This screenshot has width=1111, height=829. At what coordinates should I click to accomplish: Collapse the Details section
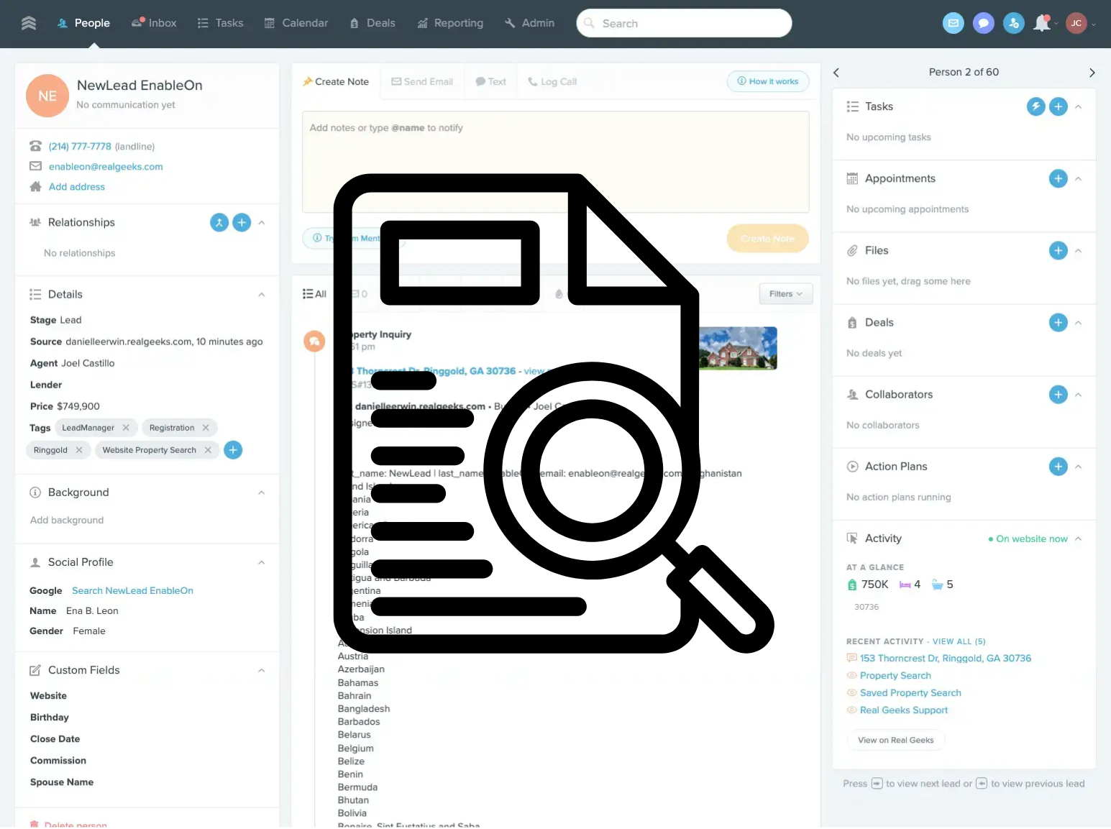(262, 295)
